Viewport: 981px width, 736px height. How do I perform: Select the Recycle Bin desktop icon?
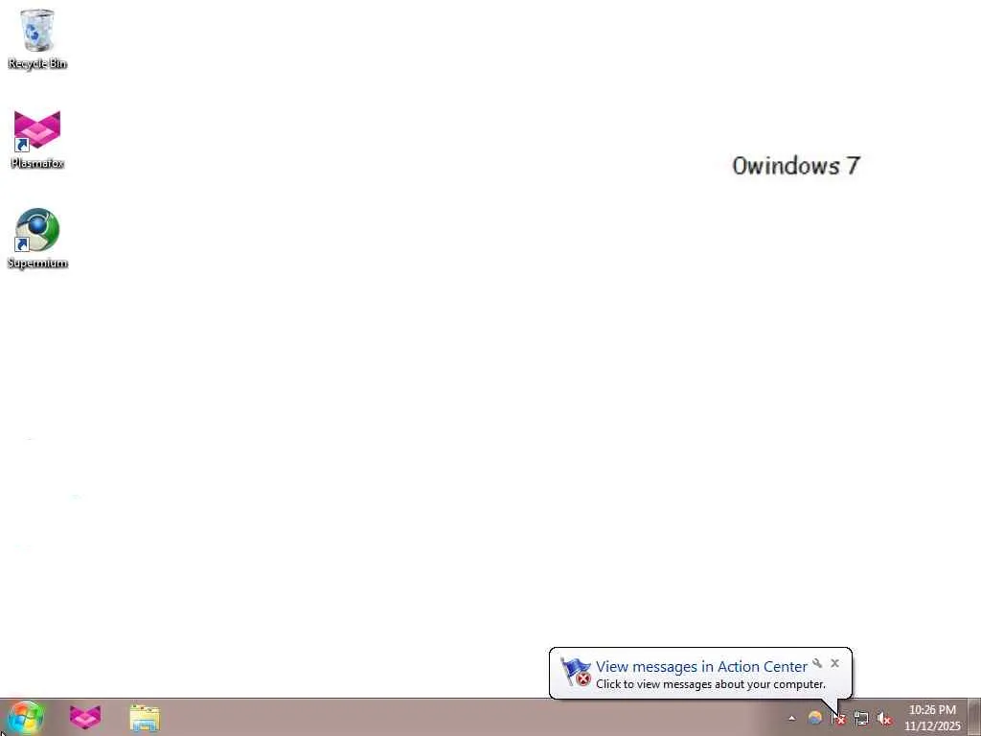point(37,39)
